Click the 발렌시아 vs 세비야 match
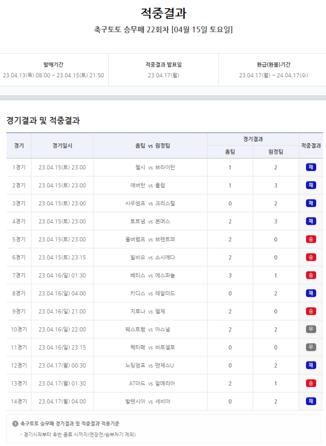Image resolution: width=326 pixels, height=446 pixels. tap(148, 401)
